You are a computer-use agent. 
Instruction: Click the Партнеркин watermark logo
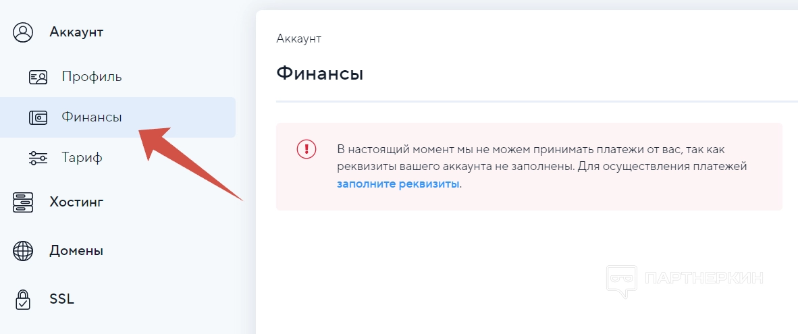pyautogui.click(x=685, y=279)
